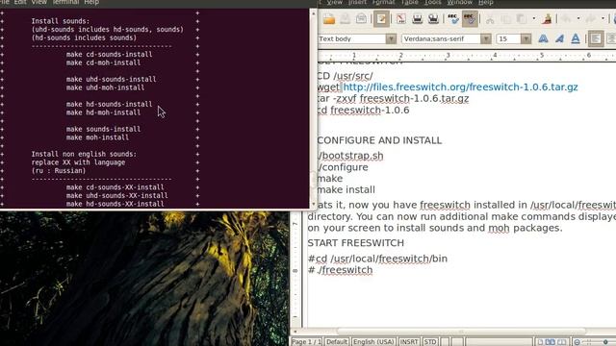Toggle Align Left paragraph icon
Screen dimensions: 616x346
pyautogui.click(x=596, y=38)
